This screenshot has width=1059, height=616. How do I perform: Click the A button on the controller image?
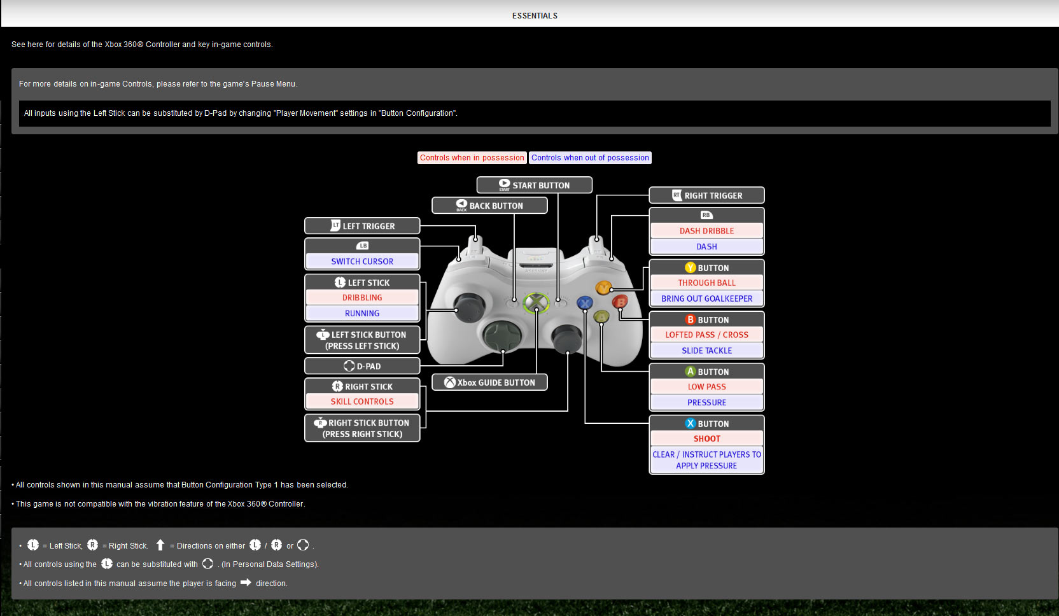(x=601, y=316)
